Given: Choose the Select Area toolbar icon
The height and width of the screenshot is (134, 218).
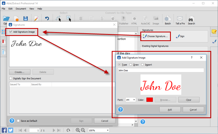Looking at the screenshot, I should coord(69,18).
